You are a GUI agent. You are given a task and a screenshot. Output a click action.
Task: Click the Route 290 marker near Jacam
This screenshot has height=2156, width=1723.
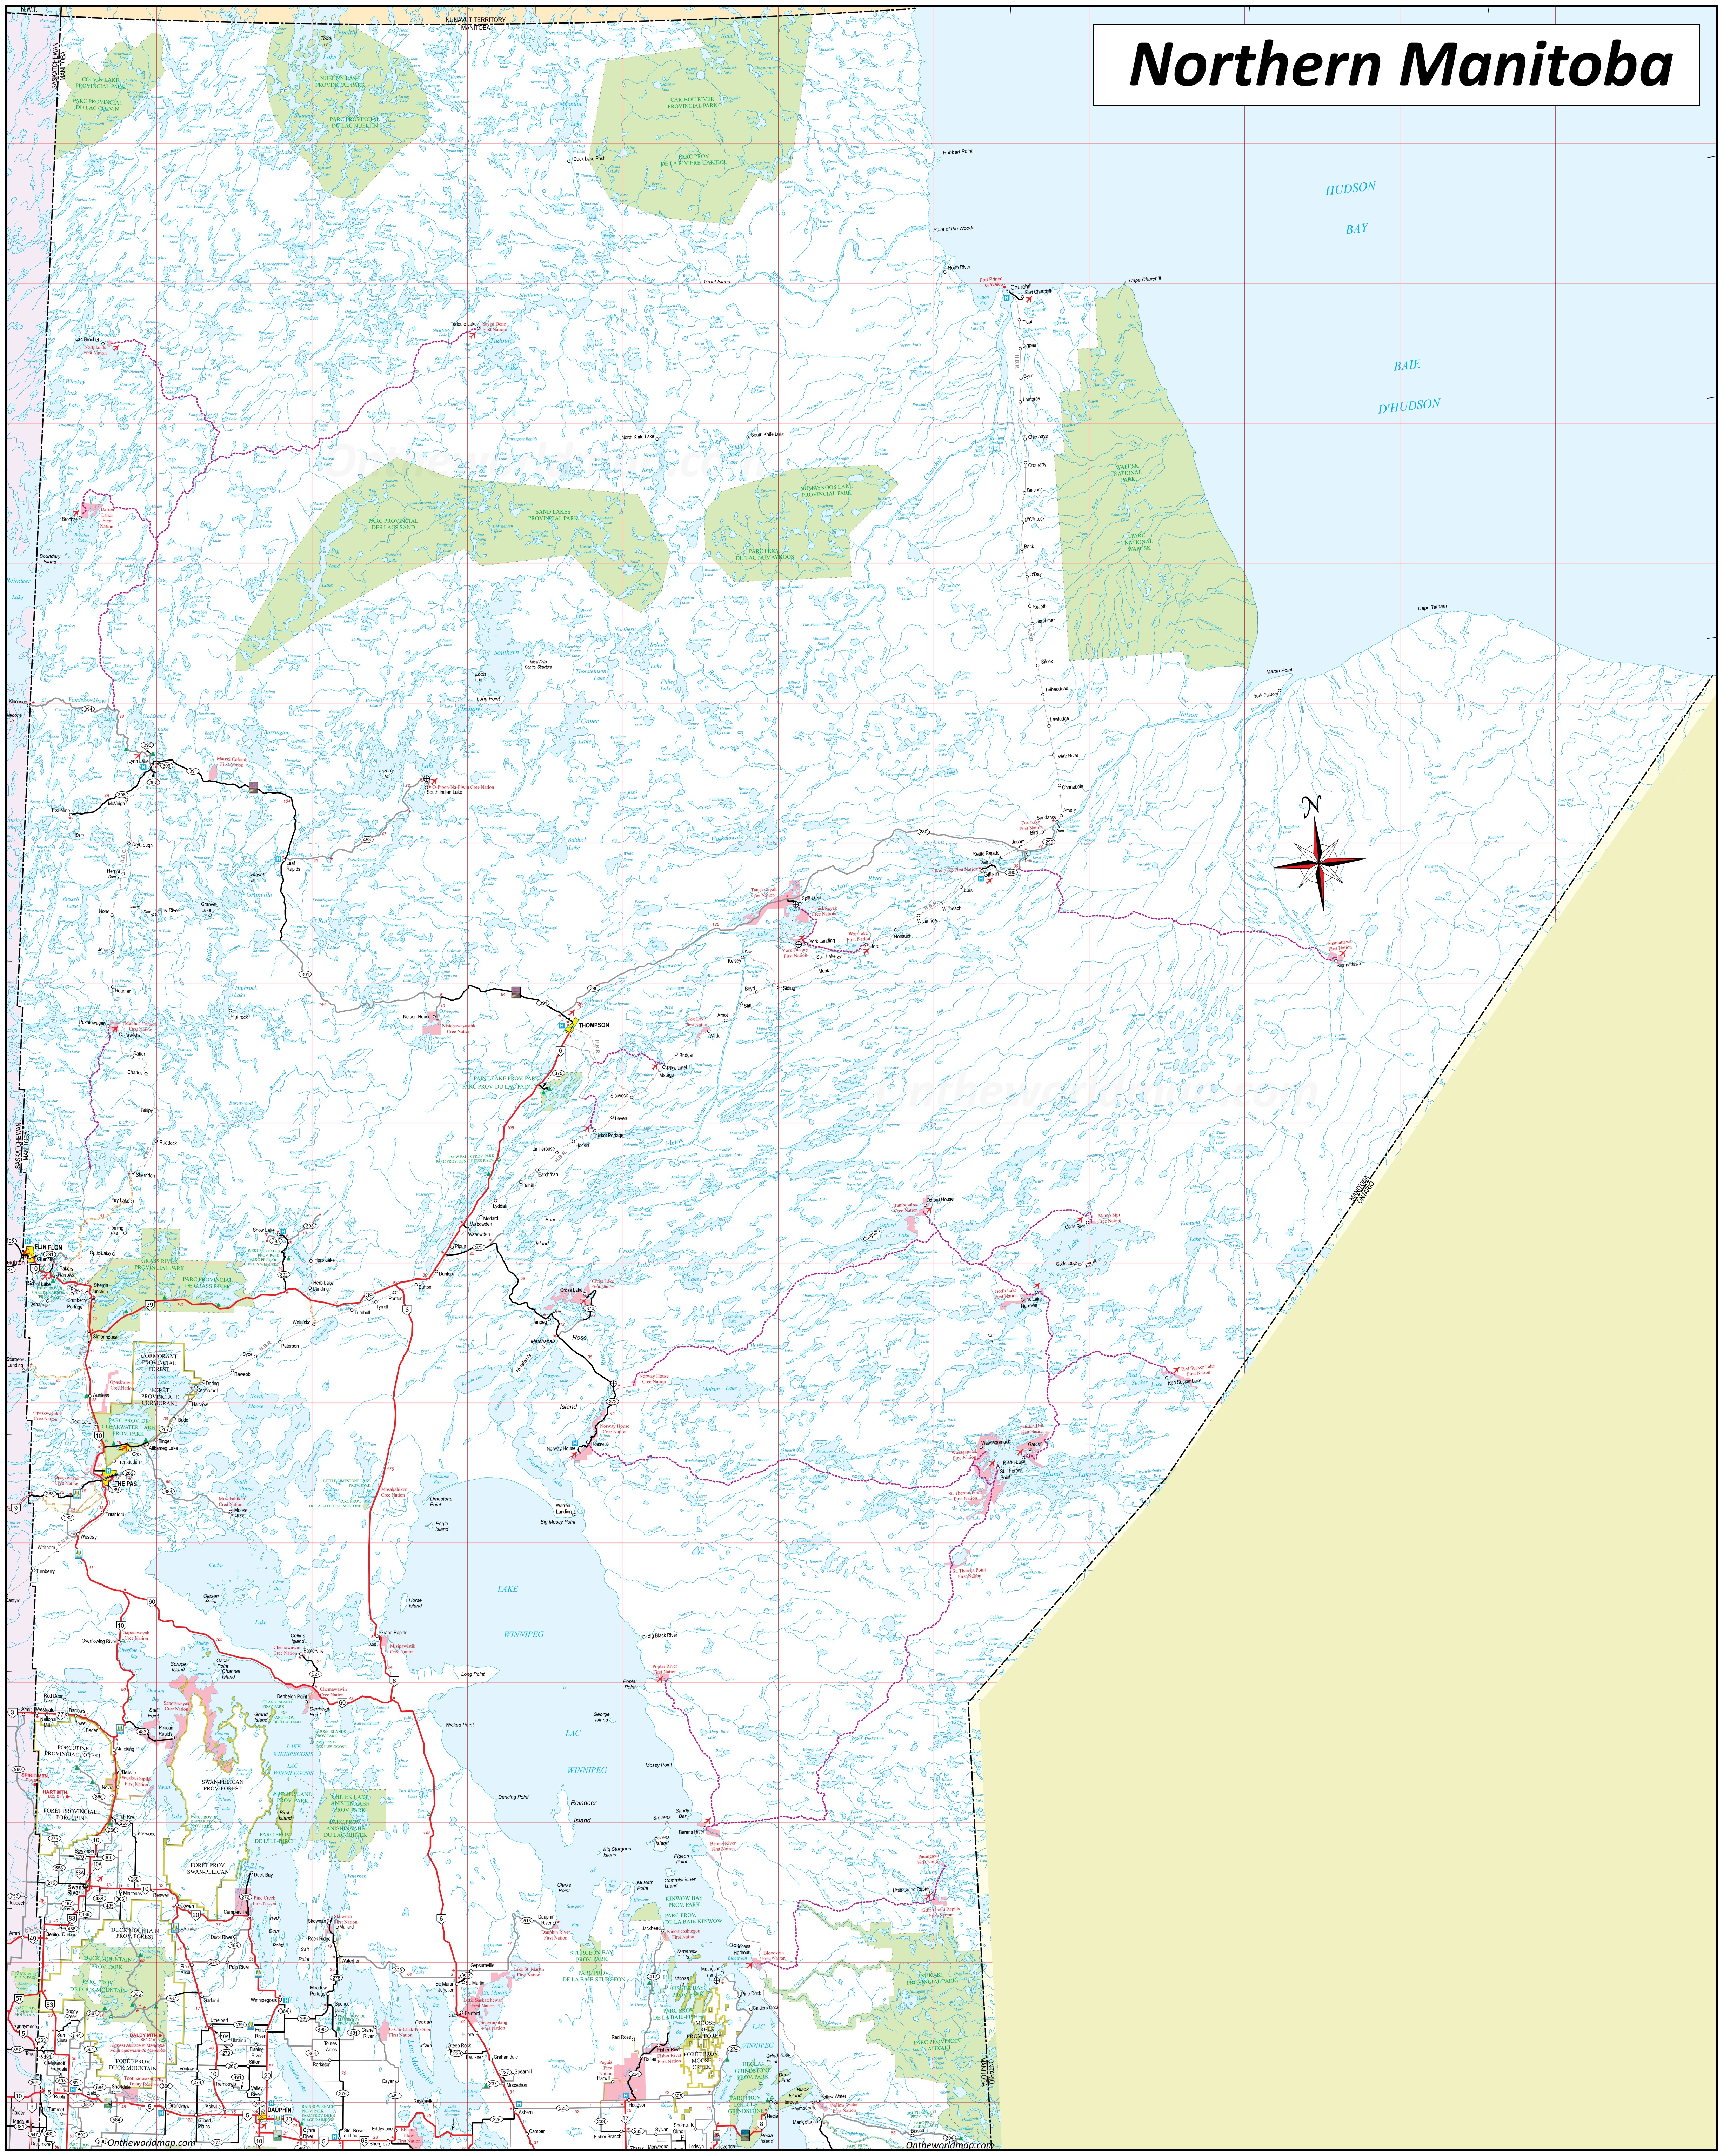[x=1049, y=842]
